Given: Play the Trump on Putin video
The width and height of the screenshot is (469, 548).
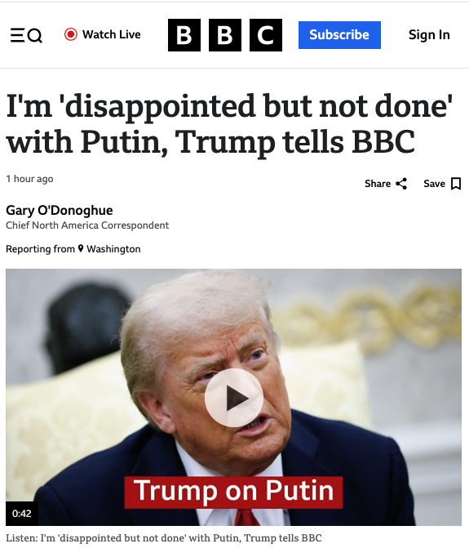Looking at the screenshot, I should (x=234, y=398).
